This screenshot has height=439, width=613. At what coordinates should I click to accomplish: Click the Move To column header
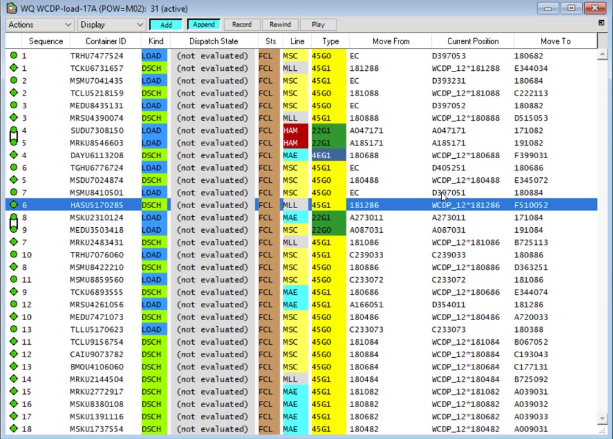555,41
